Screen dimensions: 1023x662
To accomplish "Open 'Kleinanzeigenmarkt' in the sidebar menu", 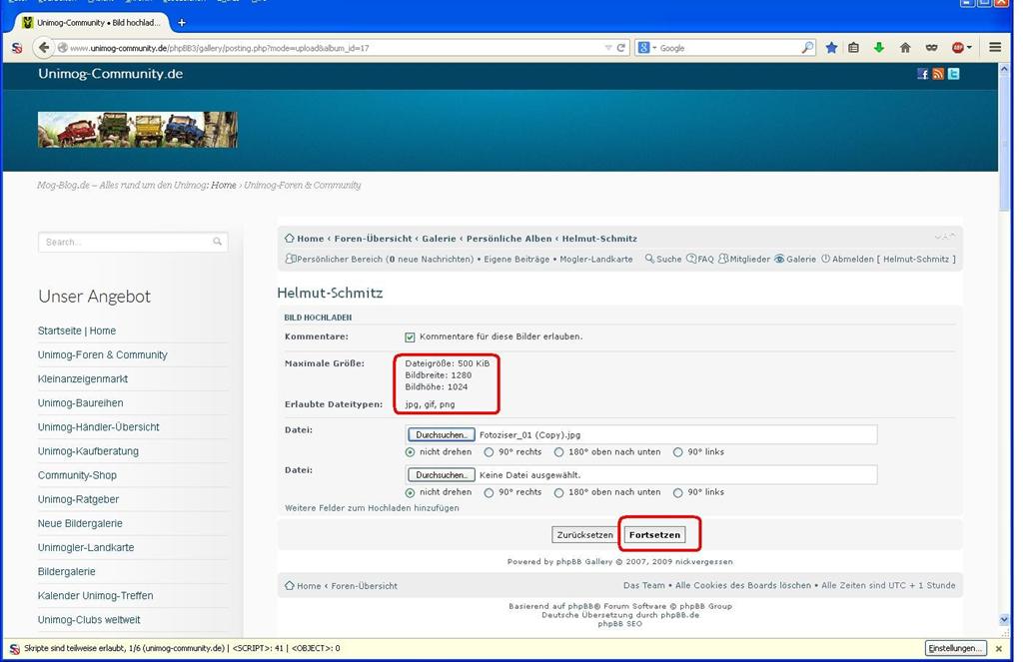I will 83,379.
